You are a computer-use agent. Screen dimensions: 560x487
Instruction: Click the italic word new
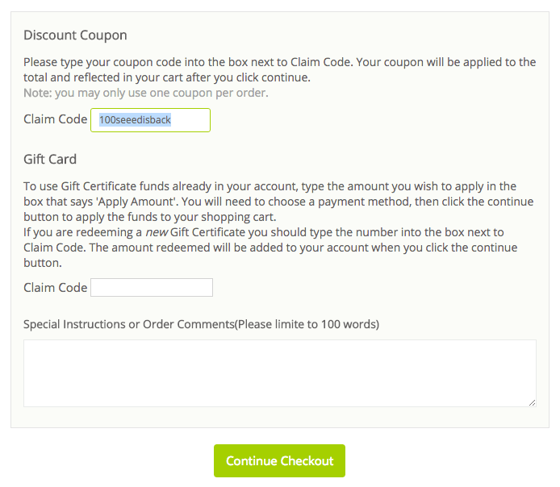point(156,232)
